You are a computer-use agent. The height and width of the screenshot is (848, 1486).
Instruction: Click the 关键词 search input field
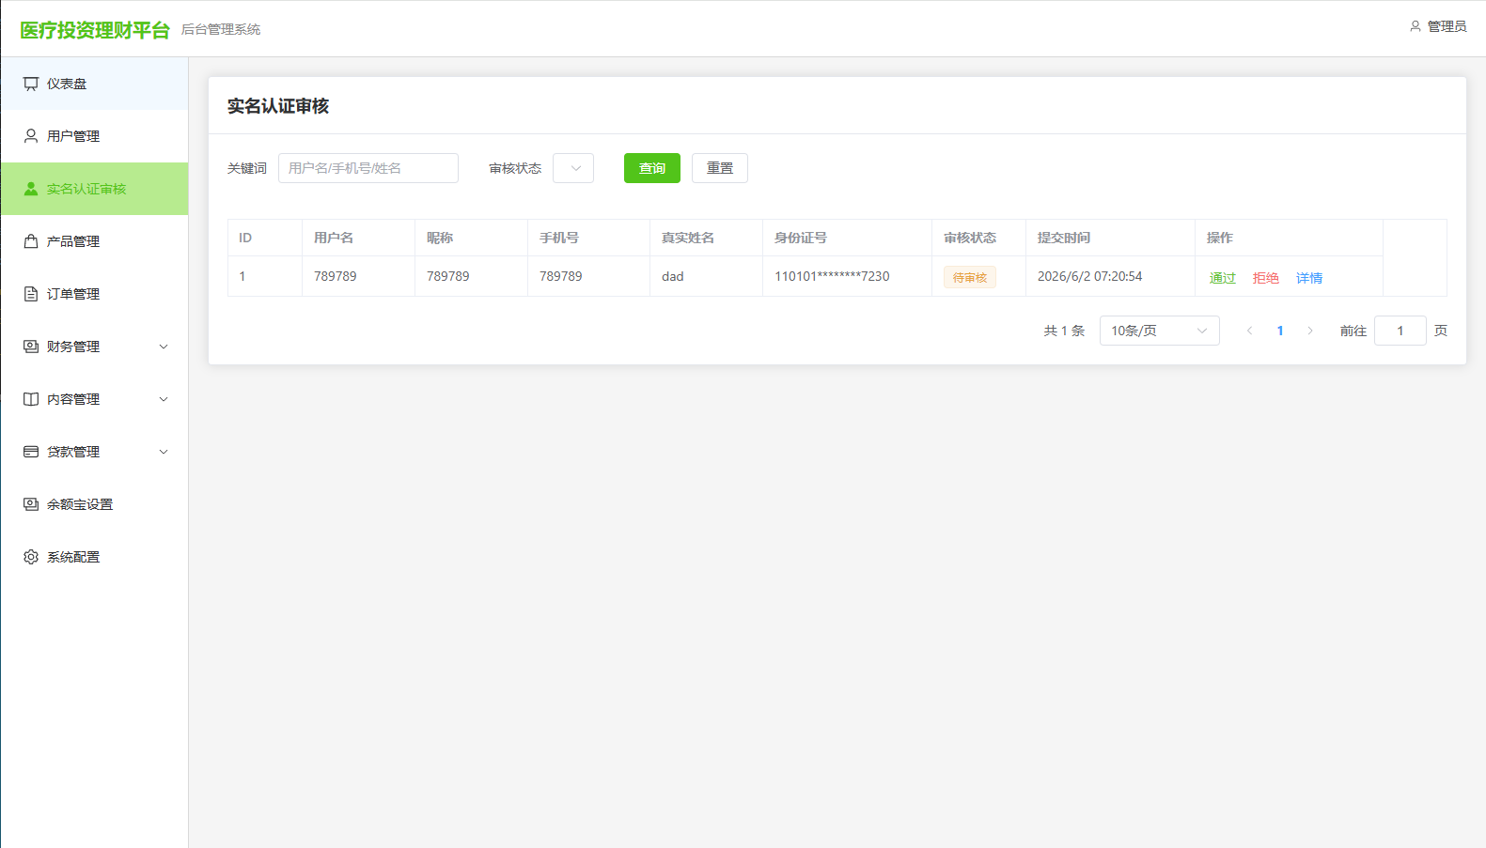pos(368,168)
